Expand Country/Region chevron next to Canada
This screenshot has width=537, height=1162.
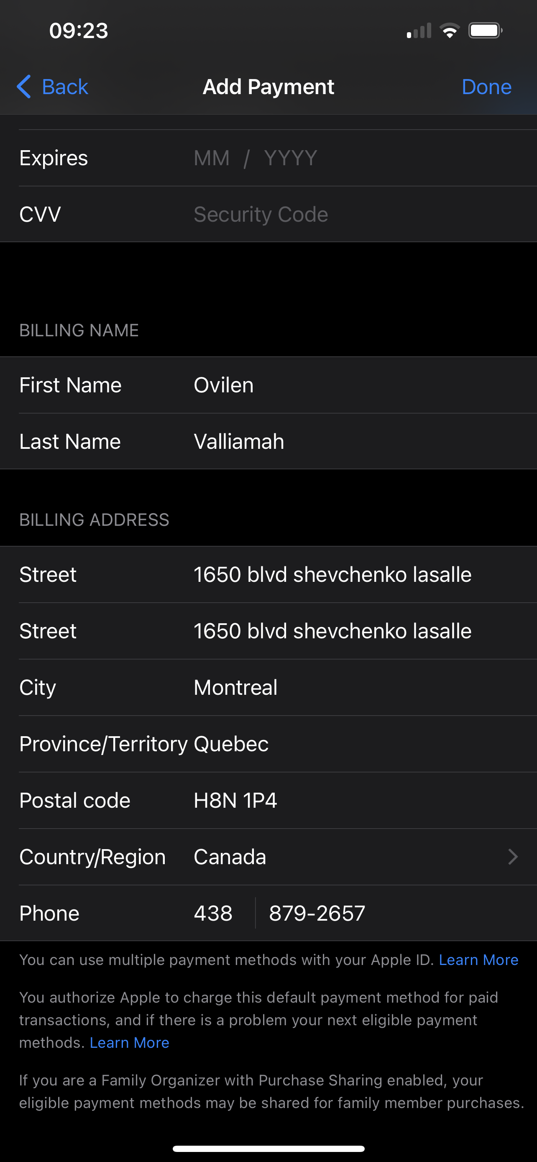(513, 857)
